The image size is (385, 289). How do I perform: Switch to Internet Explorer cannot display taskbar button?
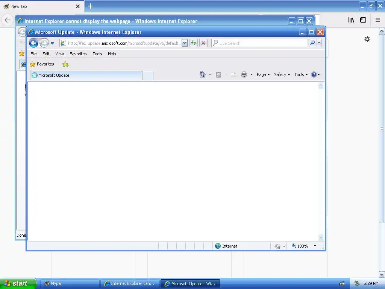point(130,284)
